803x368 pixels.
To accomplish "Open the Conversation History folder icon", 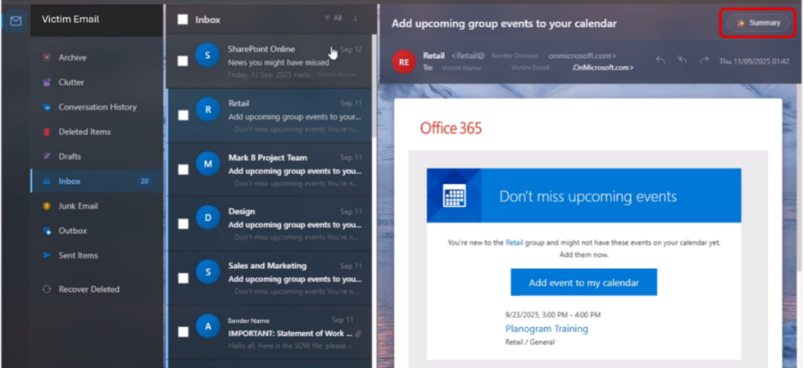I will tap(47, 107).
